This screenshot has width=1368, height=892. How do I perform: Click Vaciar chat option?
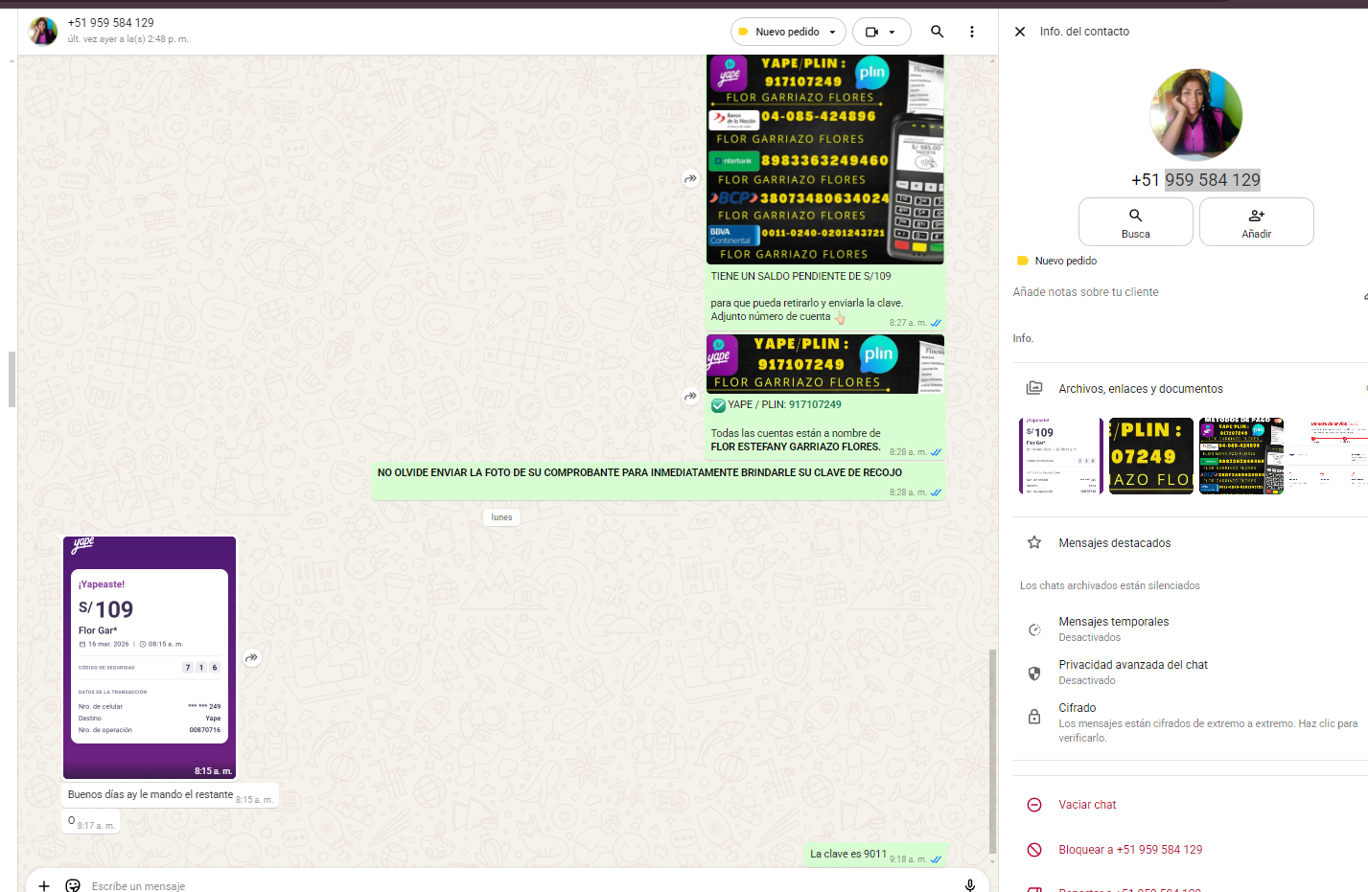coord(1087,805)
